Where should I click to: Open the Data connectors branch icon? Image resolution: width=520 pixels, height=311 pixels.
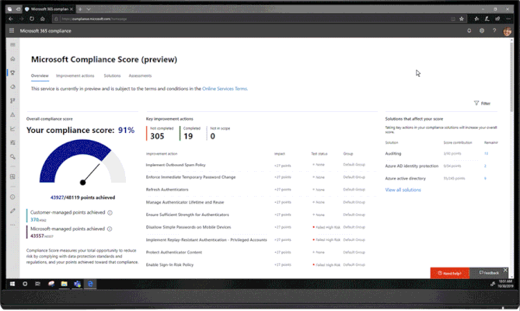pyautogui.click(x=12, y=101)
